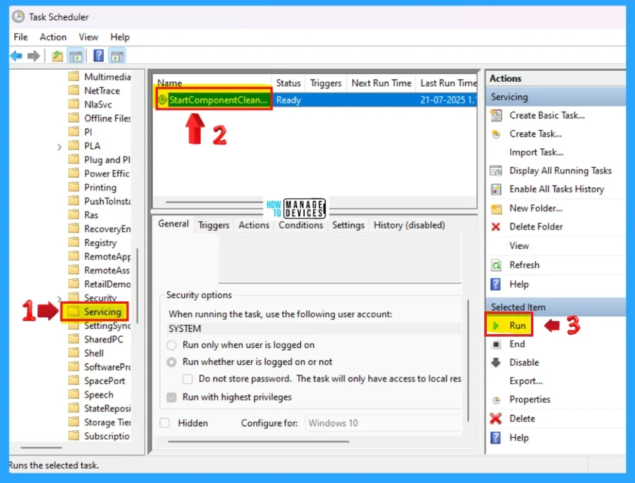Click the folder tree vertical scrollbar
Screen dimensions: 635x483
click(x=138, y=285)
